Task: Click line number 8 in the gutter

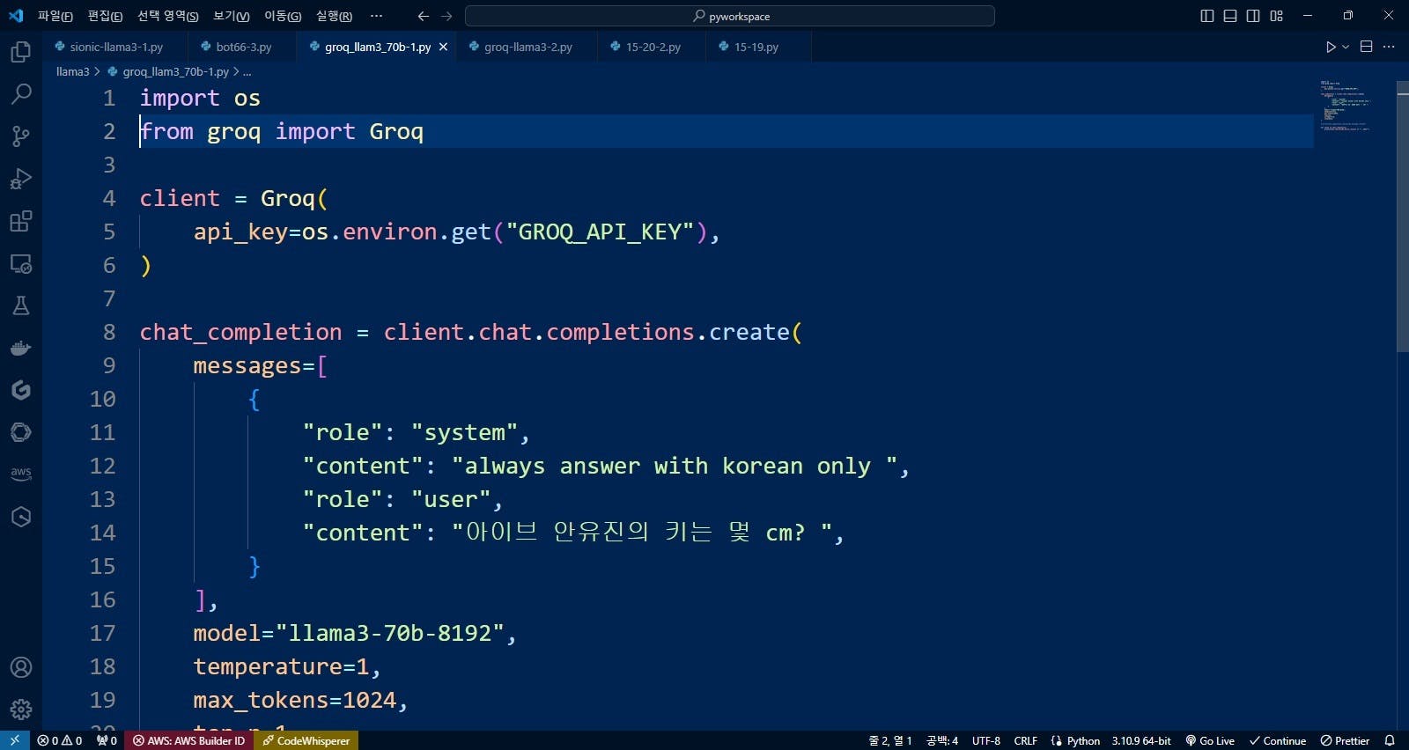Action: pos(109,332)
